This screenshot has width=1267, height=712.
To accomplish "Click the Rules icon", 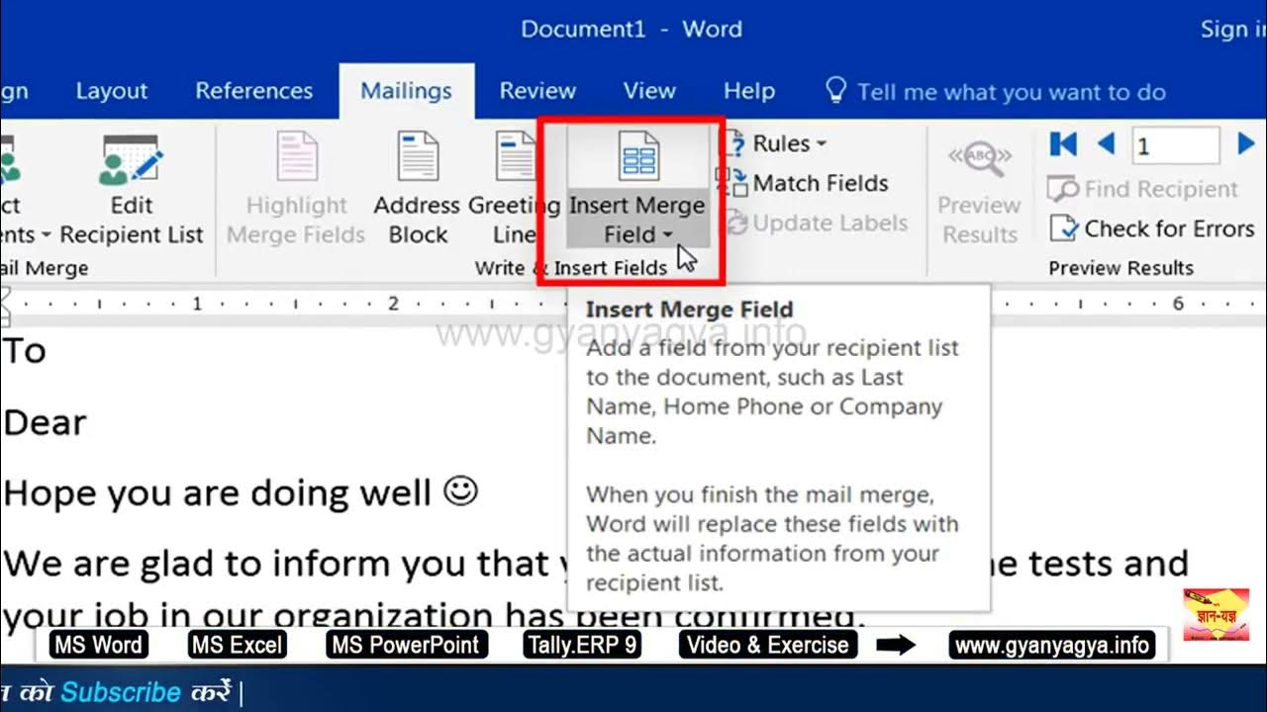I will tap(733, 143).
